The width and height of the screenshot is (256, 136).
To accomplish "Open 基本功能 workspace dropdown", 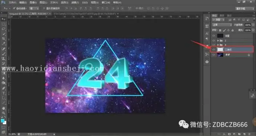I will click(245, 8).
